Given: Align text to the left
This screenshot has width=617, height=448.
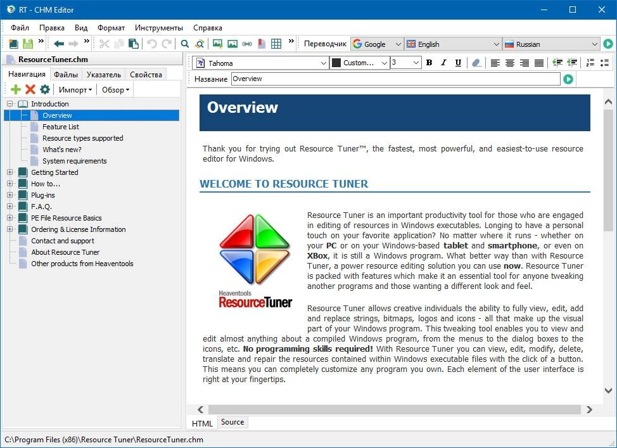Looking at the screenshot, I should coord(495,63).
